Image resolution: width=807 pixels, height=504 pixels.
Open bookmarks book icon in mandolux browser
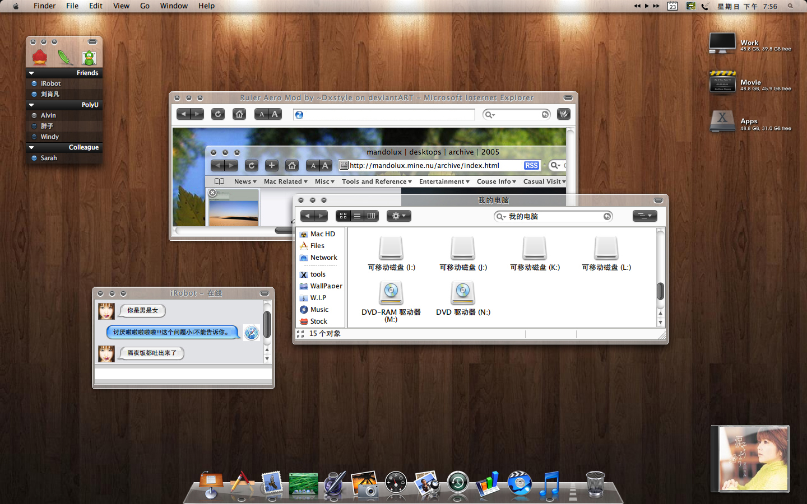pyautogui.click(x=219, y=181)
